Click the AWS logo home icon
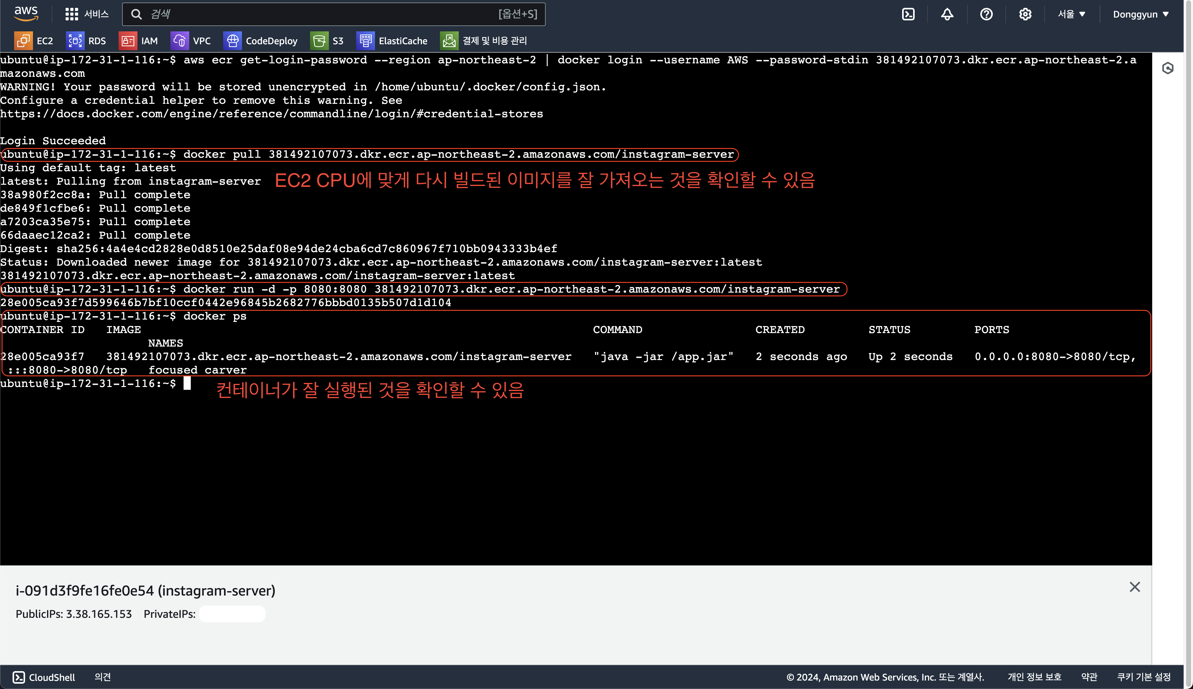1193x689 pixels. point(26,14)
